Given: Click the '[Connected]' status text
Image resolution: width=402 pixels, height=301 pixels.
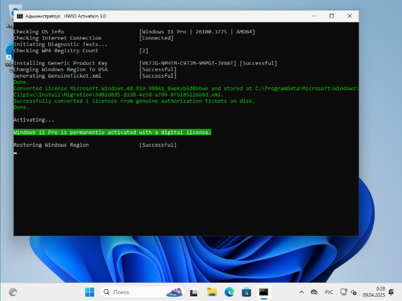Looking at the screenshot, I should point(156,38).
